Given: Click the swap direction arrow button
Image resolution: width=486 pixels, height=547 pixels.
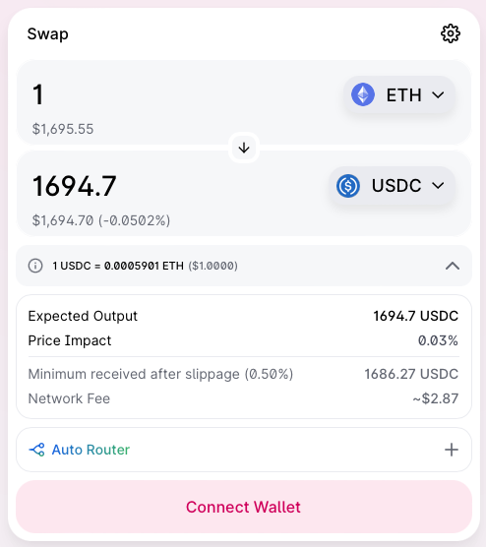Looking at the screenshot, I should [x=244, y=148].
